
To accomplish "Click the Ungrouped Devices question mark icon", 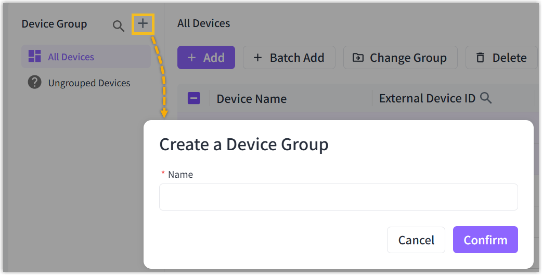I will click(x=35, y=83).
